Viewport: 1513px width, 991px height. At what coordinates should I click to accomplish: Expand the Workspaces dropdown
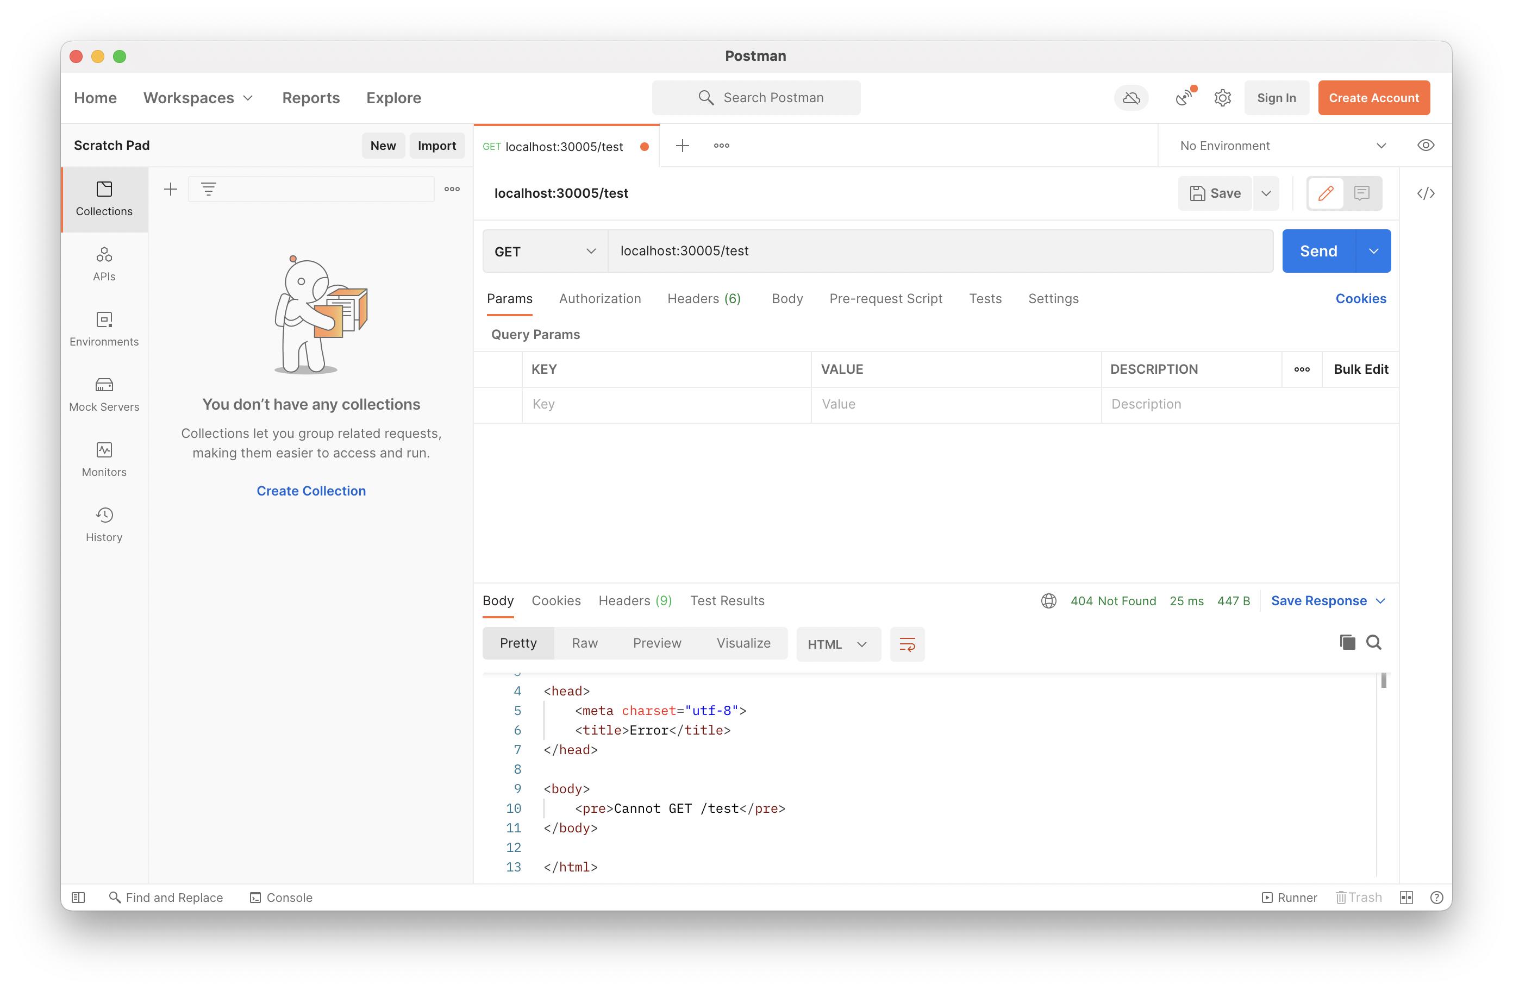198,98
